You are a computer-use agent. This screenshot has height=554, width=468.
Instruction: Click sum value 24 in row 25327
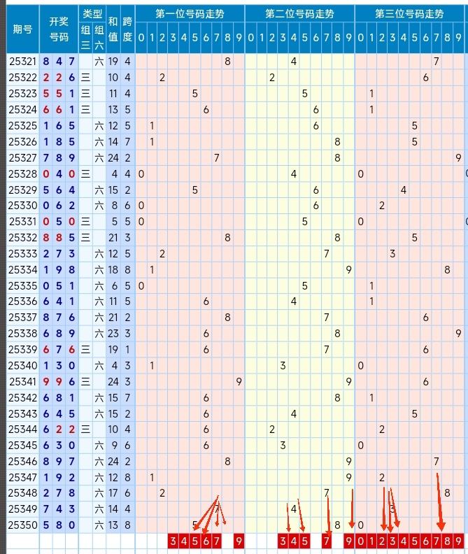[113, 158]
